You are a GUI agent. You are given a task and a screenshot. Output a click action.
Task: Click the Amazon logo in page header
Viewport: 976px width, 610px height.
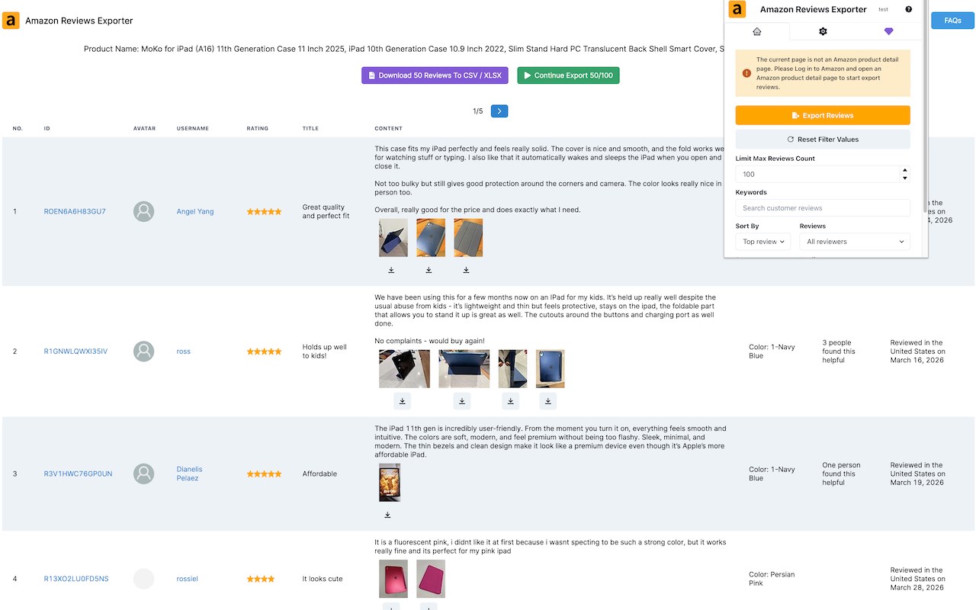click(11, 21)
